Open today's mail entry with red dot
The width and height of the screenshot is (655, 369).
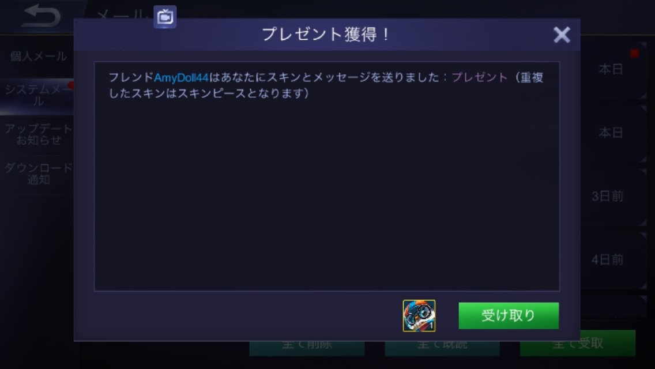point(613,70)
